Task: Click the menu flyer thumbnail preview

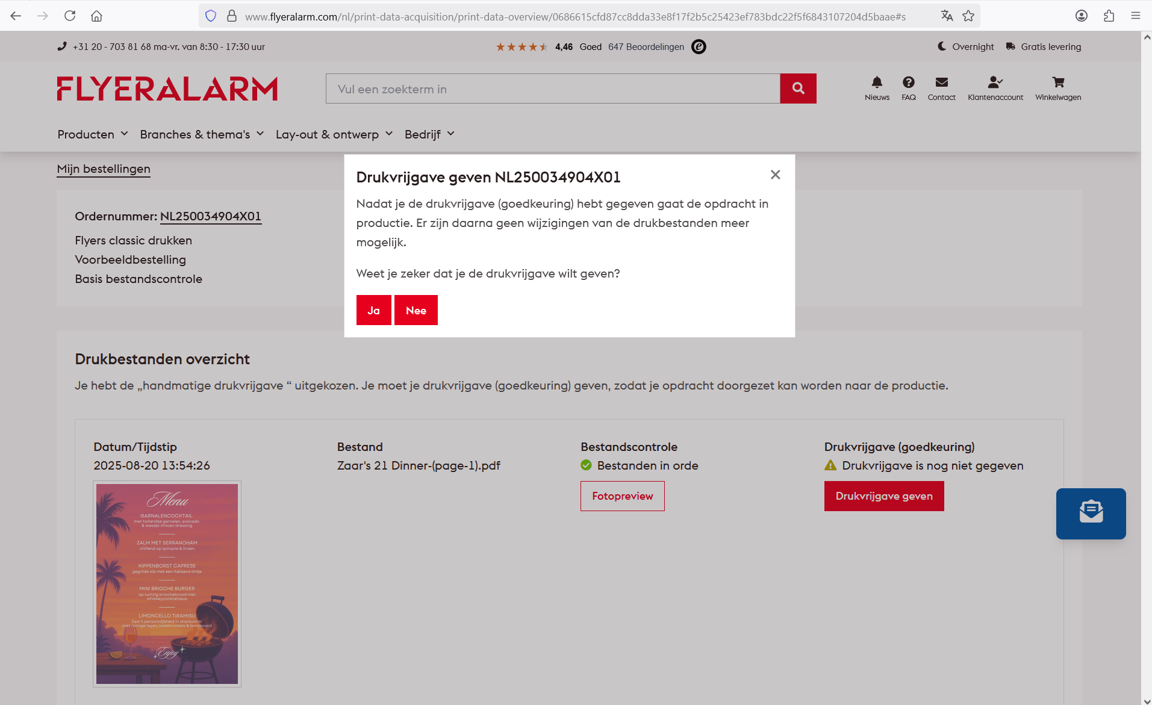Action: [x=167, y=583]
